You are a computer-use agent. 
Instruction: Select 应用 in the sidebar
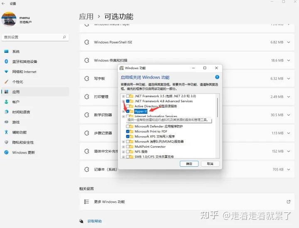point(35,92)
